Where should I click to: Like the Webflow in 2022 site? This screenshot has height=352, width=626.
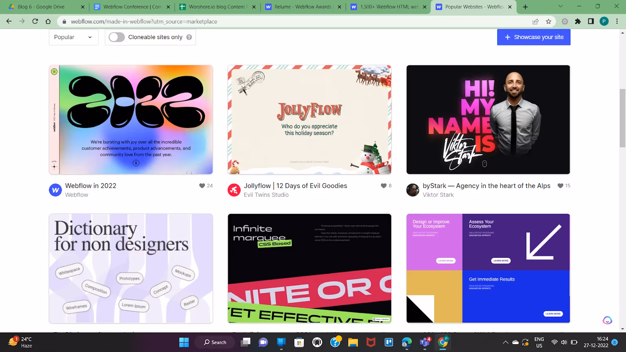click(202, 186)
